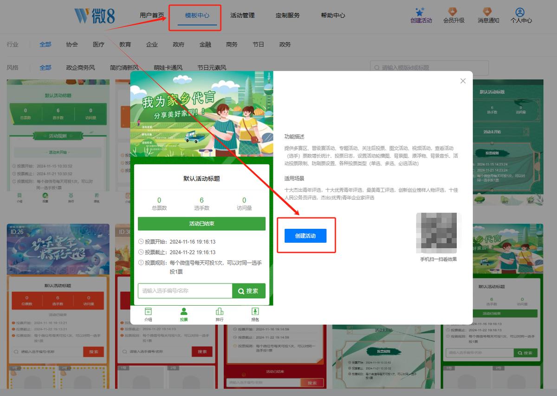The height and width of the screenshot is (396, 557).
Task: Click the QR code above 手机扫一扫看效果
Action: (436, 233)
